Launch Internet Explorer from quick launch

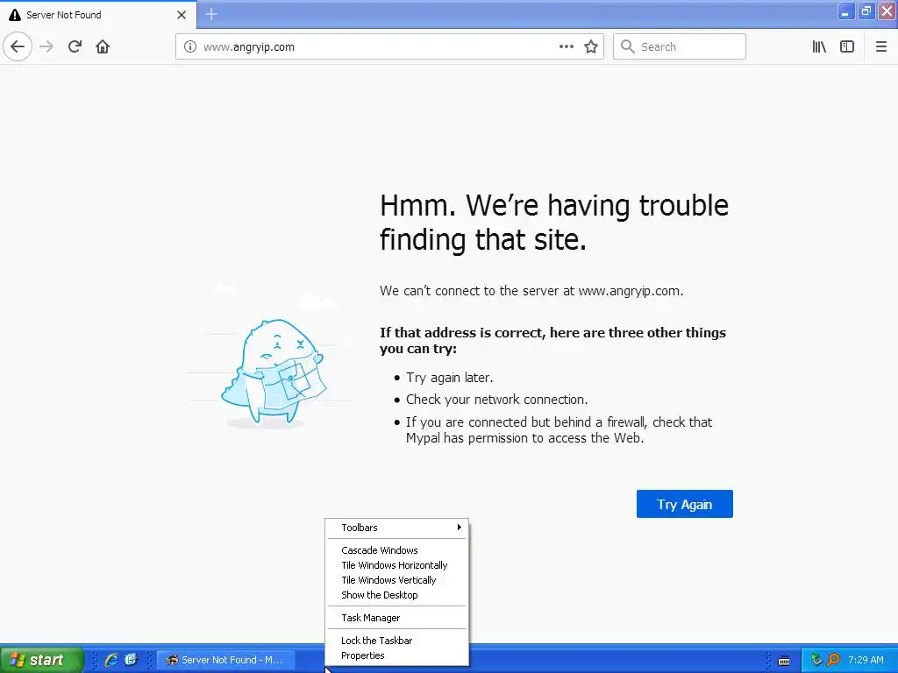[x=111, y=660]
